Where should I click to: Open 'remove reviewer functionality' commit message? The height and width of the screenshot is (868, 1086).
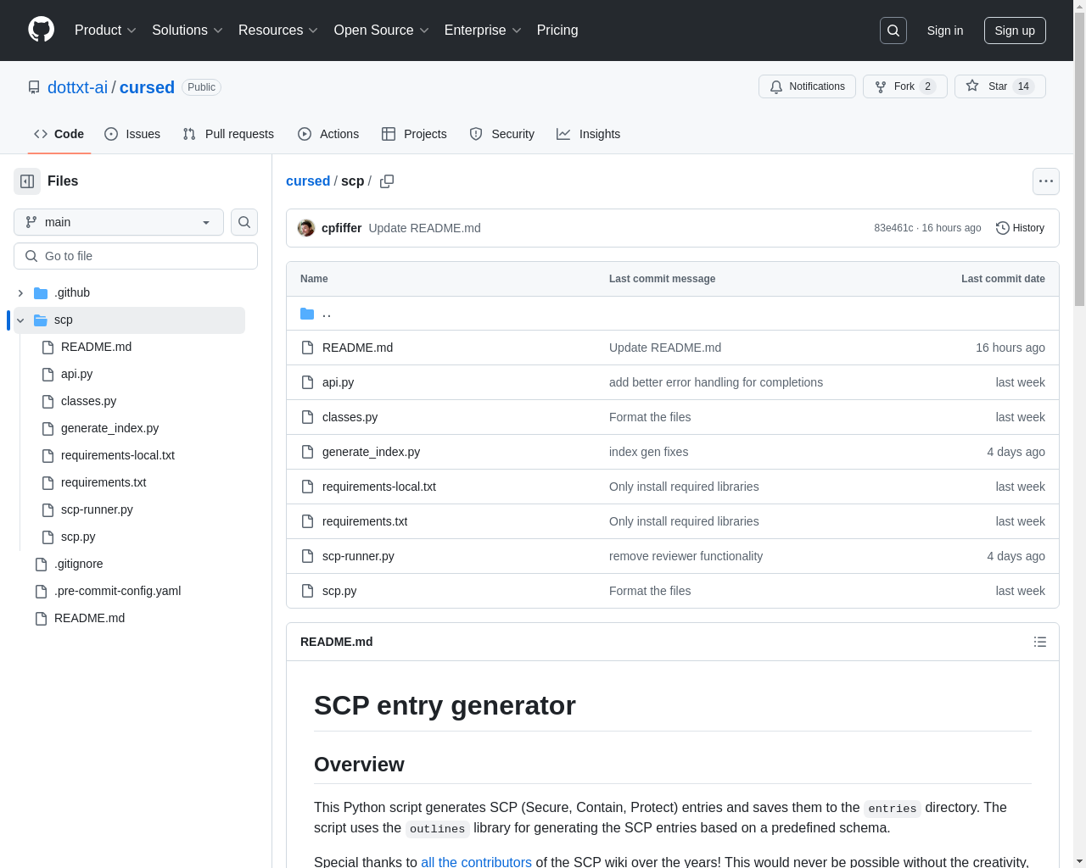click(x=686, y=556)
